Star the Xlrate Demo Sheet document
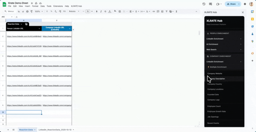Image resolution: width=256 pixels, height=132 pixels. click(32, 3)
